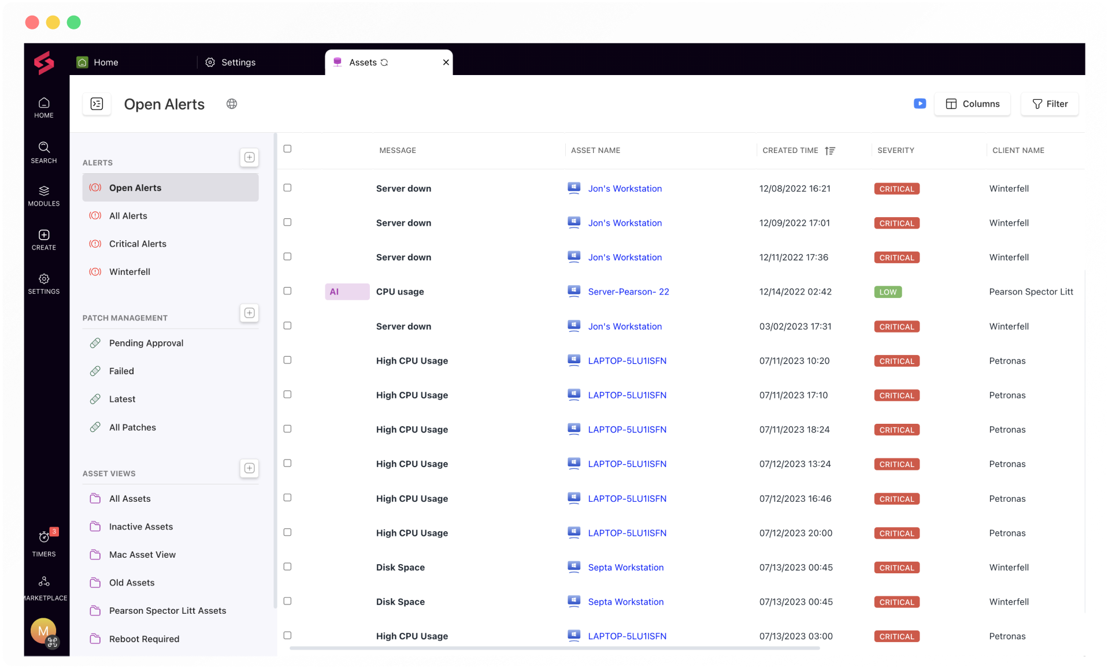Image resolution: width=1108 pixels, height=668 pixels.
Task: Check the select-all checkbox in the table header
Action: click(287, 149)
